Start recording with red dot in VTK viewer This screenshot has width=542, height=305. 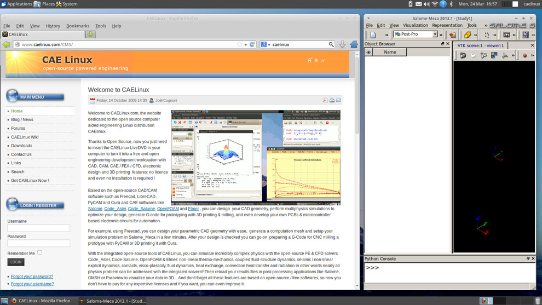coord(524,55)
